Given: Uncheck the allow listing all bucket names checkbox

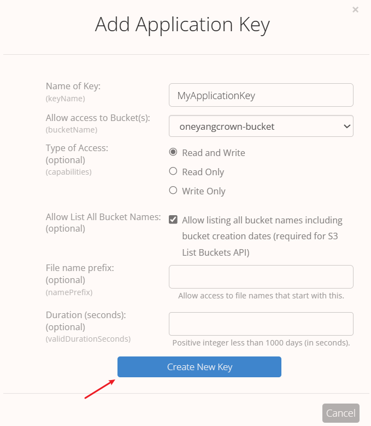Looking at the screenshot, I should point(173,220).
